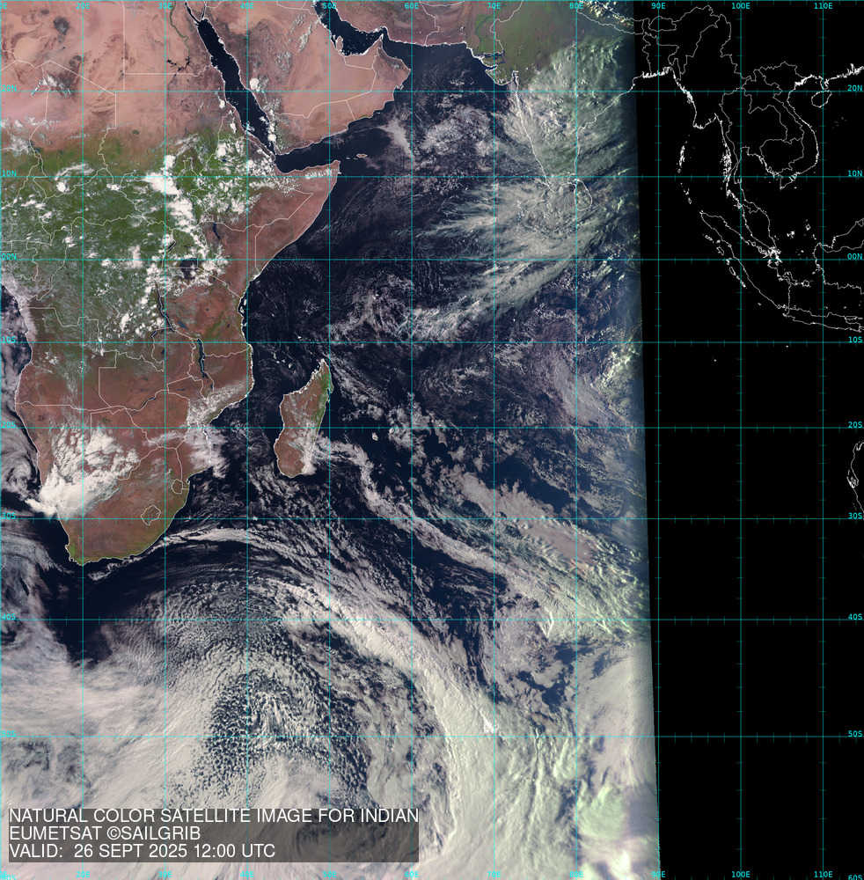This screenshot has height=880, width=864.
Task: Click the 20S latitude label on right edge
Action: (855, 425)
